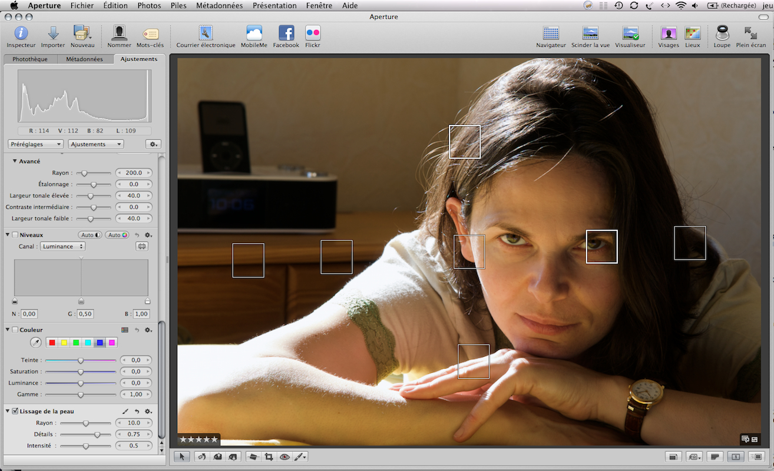Select the red color swatch
This screenshot has height=471, width=774.
click(x=52, y=343)
